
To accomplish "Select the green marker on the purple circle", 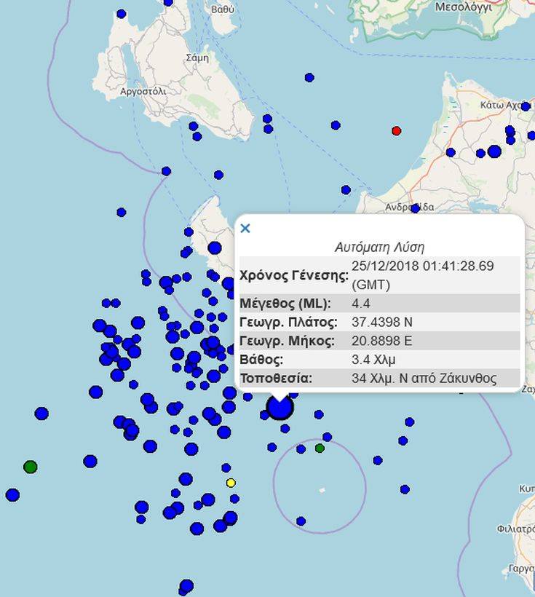I will (320, 448).
